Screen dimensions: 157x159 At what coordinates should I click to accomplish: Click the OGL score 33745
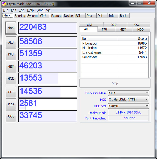48,116
